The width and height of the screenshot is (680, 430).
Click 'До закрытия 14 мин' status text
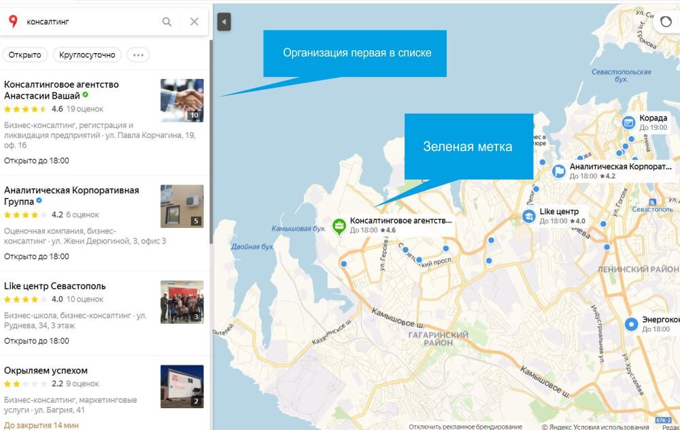41,426
